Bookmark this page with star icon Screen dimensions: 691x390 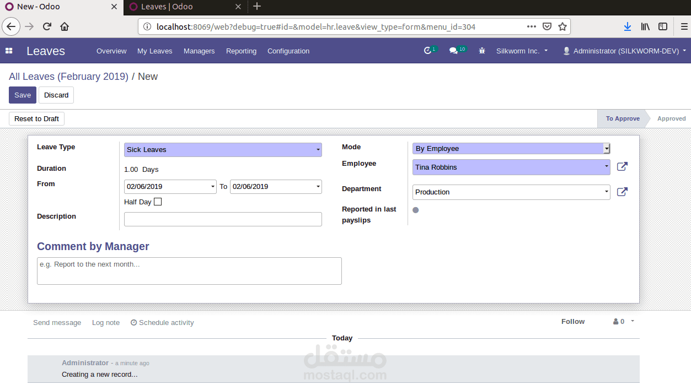point(562,26)
